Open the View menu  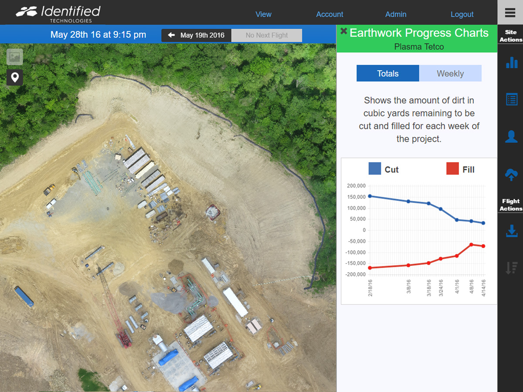pos(263,14)
